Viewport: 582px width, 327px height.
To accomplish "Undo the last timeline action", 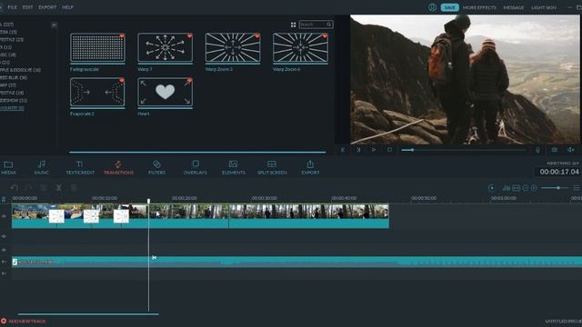I will click(x=15, y=188).
